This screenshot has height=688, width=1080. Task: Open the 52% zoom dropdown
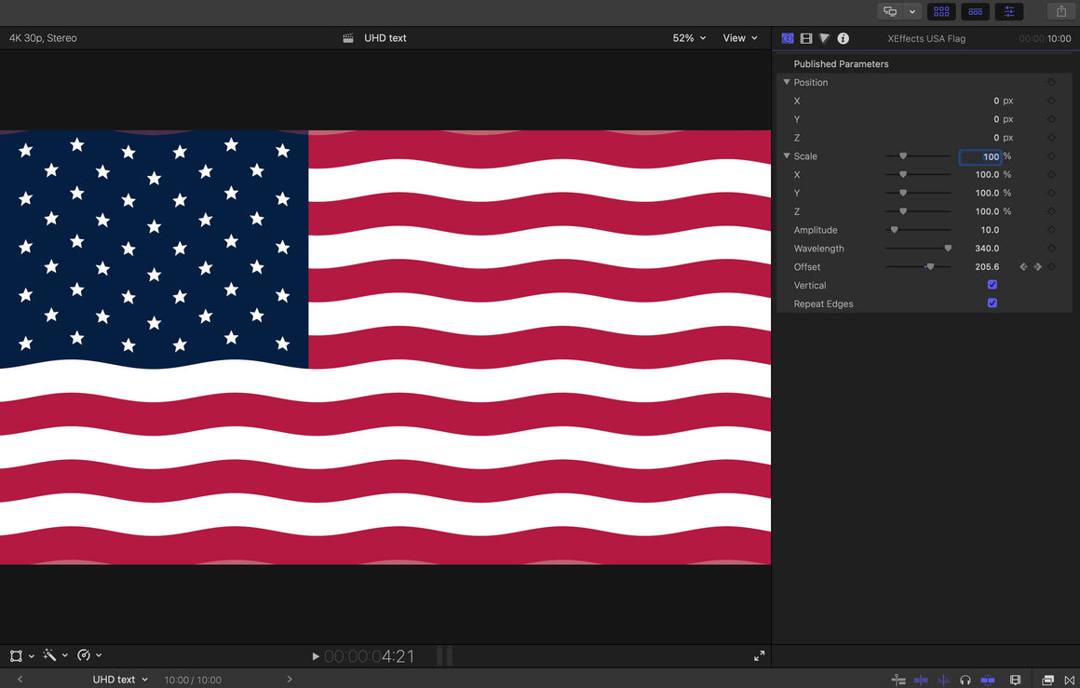689,38
